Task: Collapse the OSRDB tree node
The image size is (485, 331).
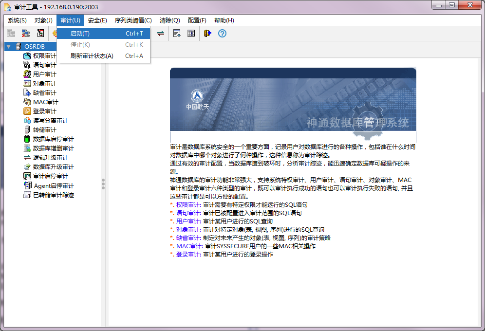Action: click(x=9, y=46)
